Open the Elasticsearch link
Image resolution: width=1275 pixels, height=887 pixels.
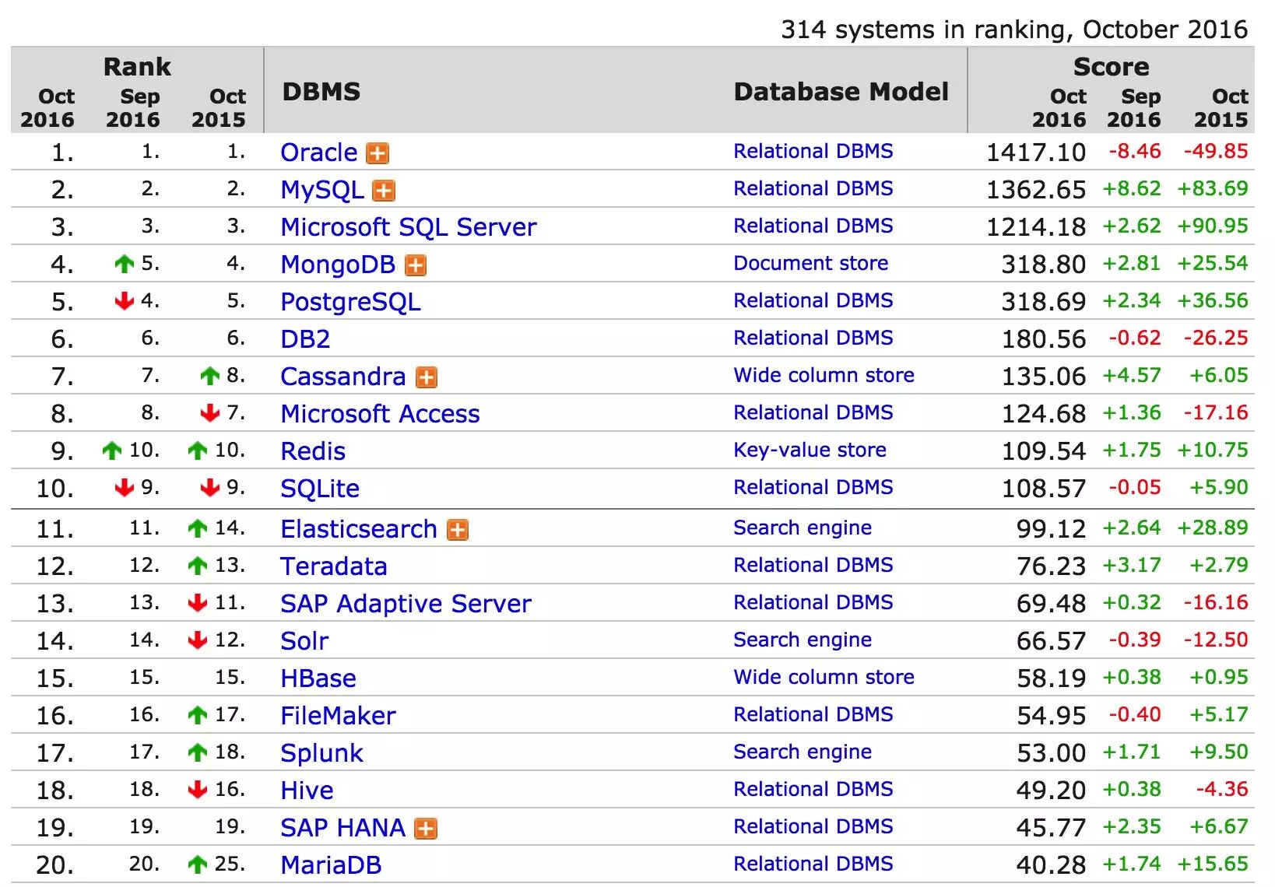point(359,529)
